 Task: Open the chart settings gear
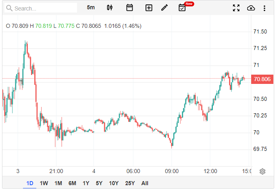(262, 171)
